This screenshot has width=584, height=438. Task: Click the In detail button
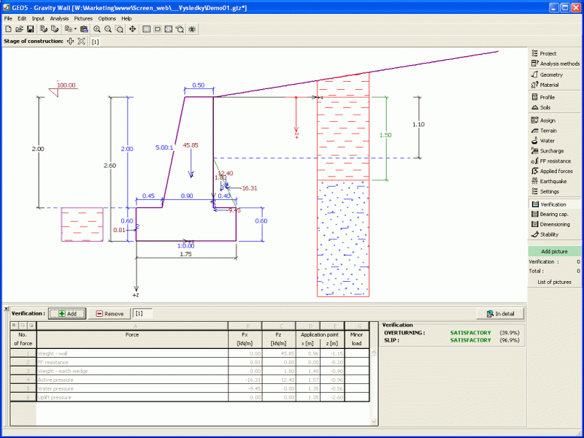click(500, 312)
